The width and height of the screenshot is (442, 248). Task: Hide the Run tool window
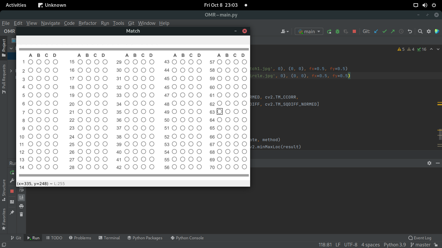437,163
